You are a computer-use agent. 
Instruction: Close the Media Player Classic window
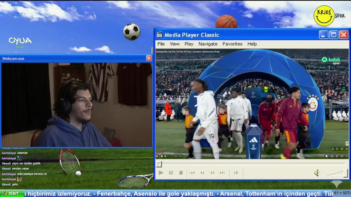[x=344, y=35]
